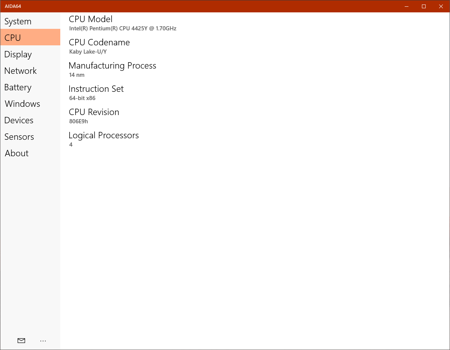Screen dimensions: 450x350
Task: Show the Battery section
Action: [x=30, y=87]
